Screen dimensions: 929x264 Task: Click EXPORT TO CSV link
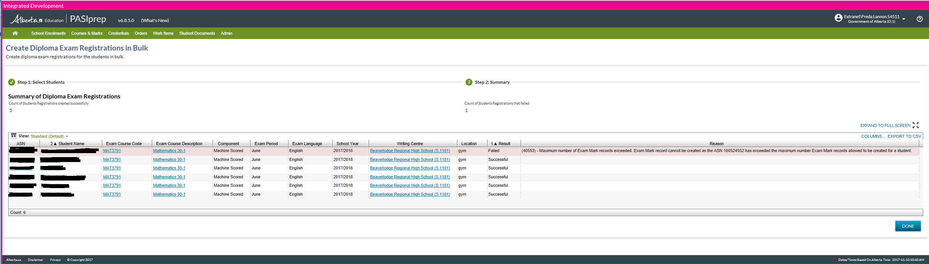[904, 136]
